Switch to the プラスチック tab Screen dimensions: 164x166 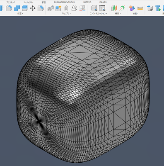pyautogui.click(x=11, y=2)
